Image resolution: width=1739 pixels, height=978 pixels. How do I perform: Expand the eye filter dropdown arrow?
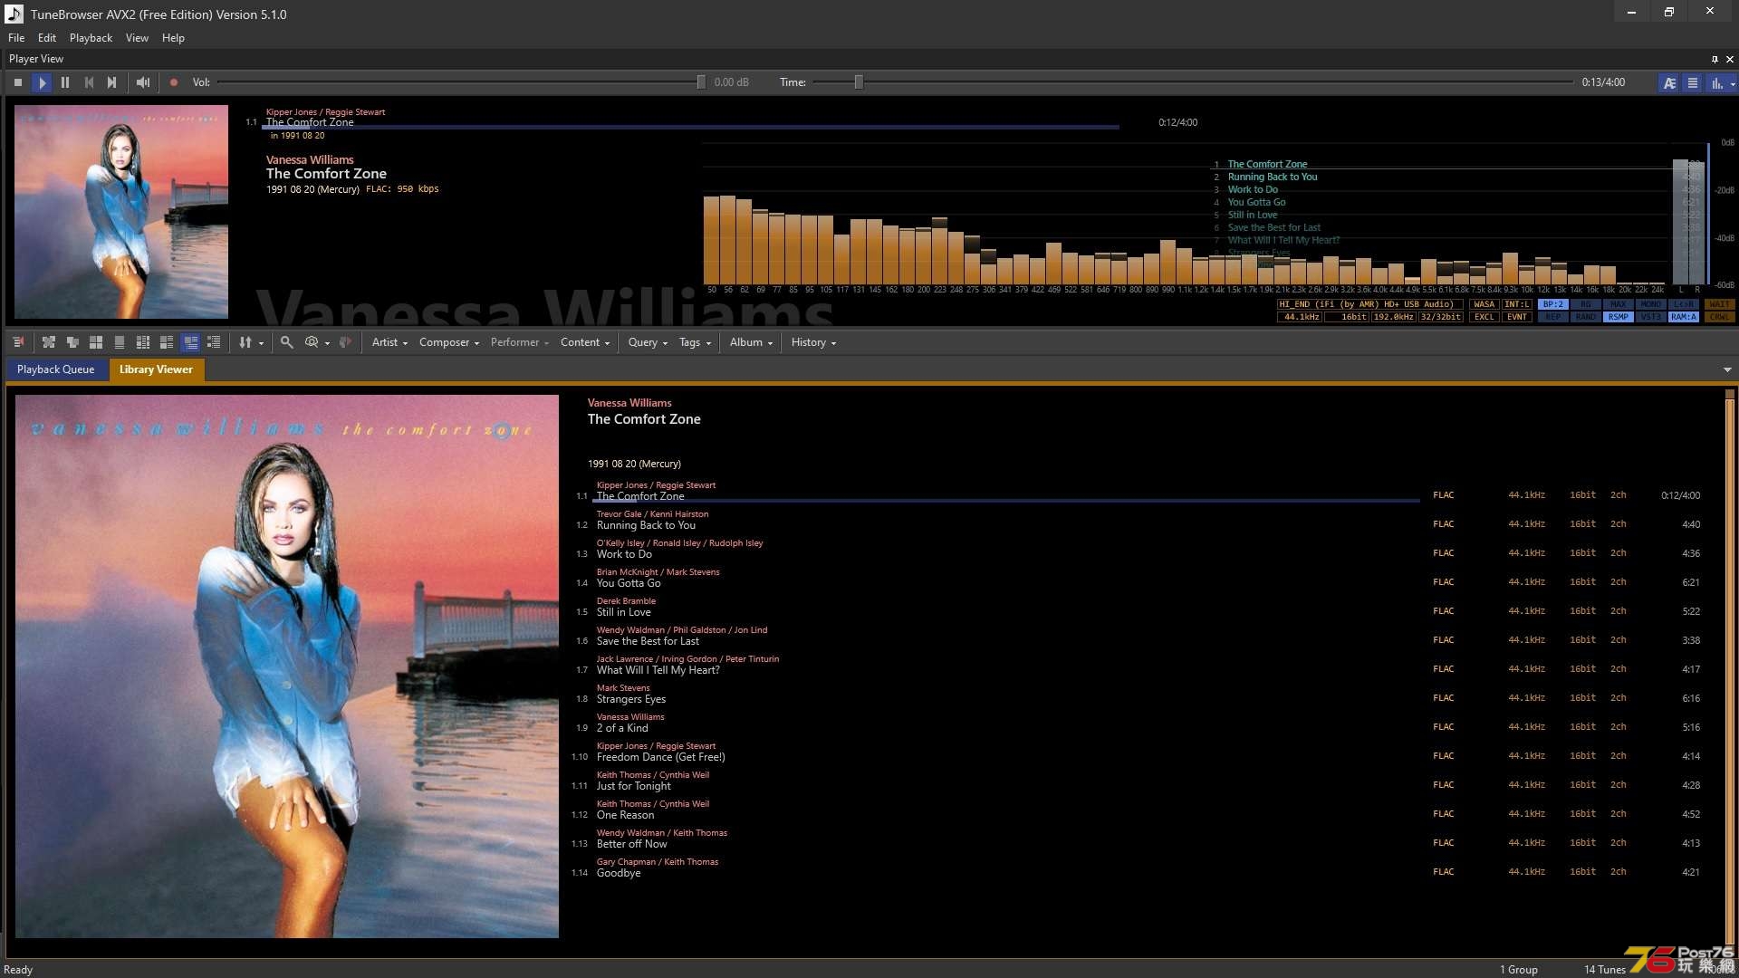pos(327,343)
